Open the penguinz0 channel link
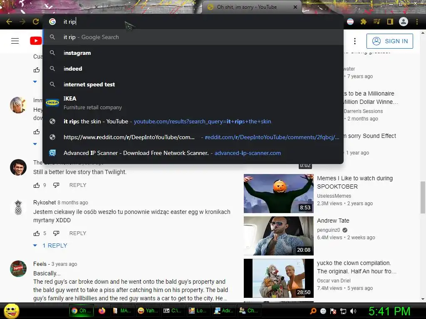The image size is (426, 319). tap(329, 230)
